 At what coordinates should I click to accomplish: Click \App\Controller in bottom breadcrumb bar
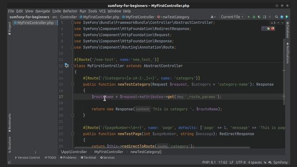tap(74, 152)
